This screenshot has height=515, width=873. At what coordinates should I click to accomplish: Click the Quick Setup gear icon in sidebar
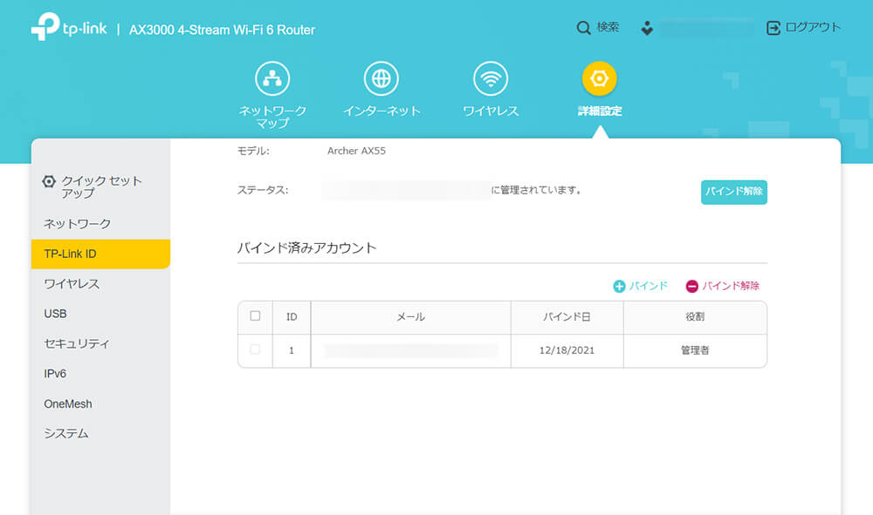49,181
